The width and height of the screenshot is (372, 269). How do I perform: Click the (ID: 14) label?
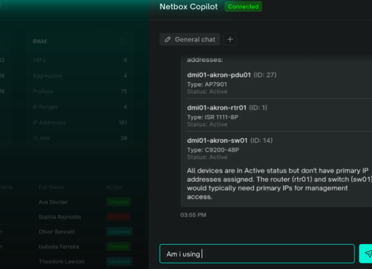(x=261, y=140)
